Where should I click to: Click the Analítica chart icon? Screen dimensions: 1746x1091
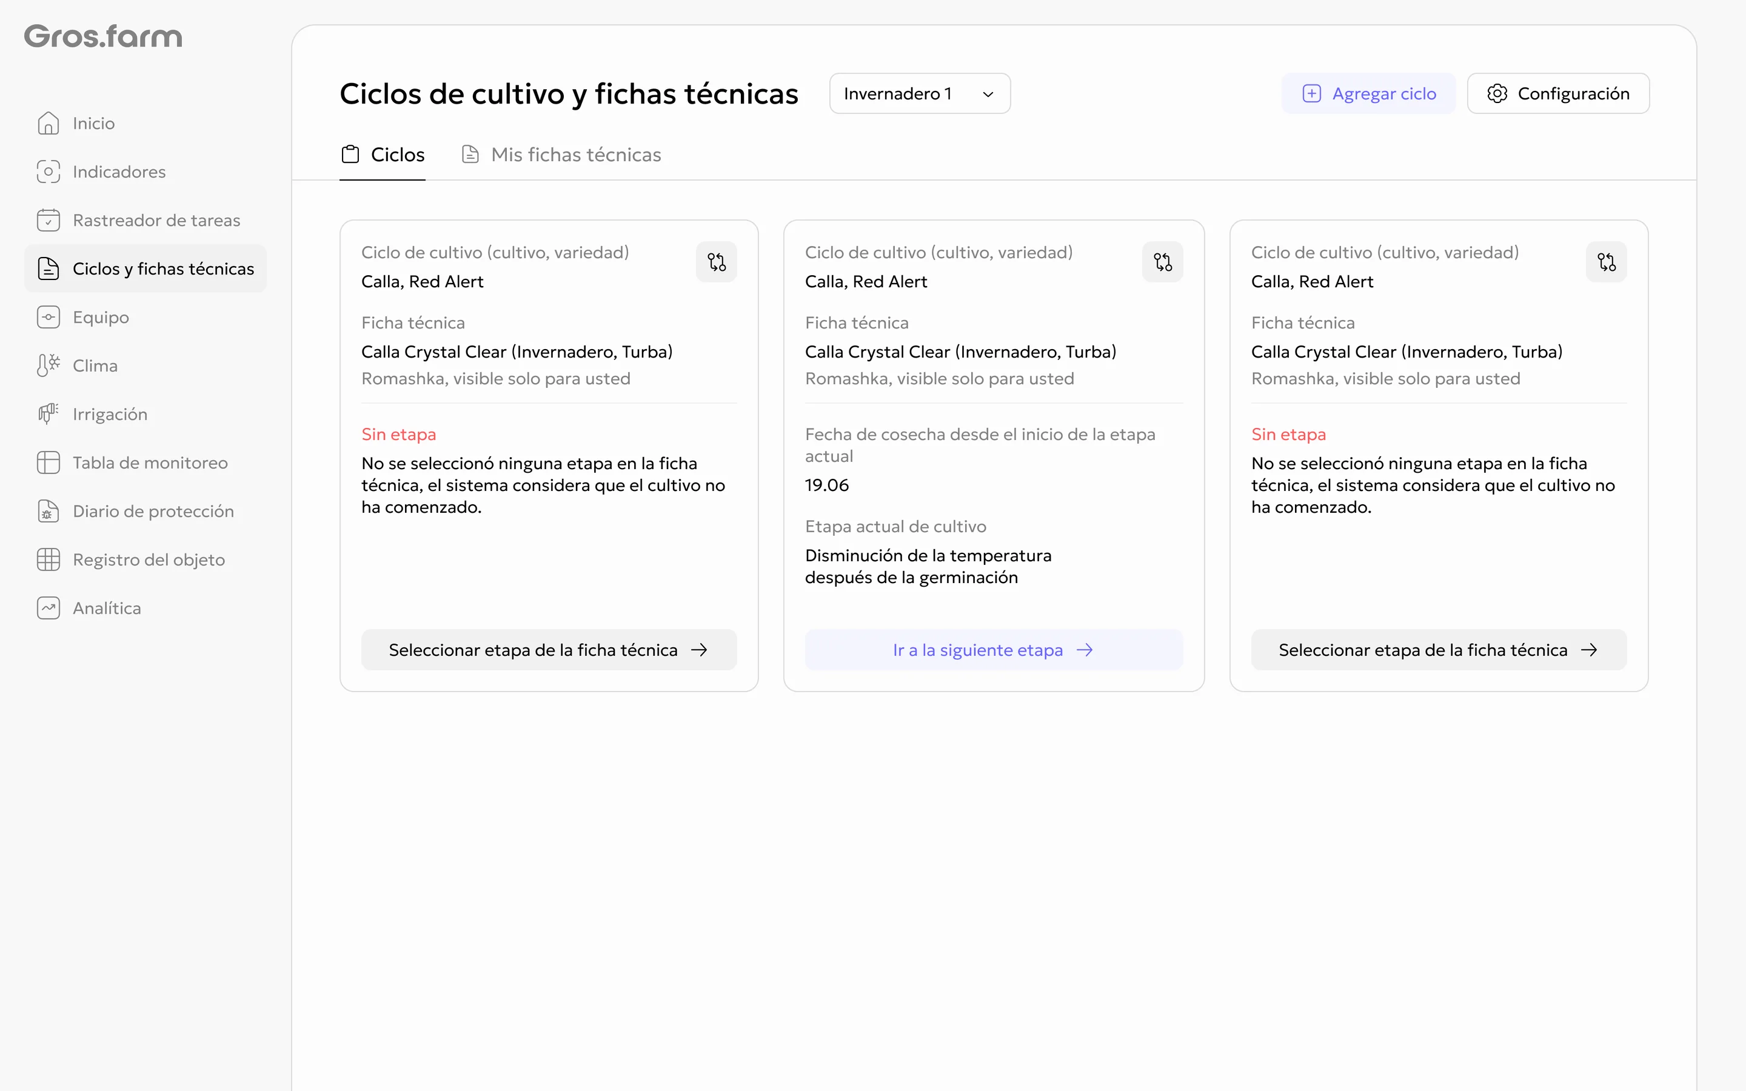(x=48, y=607)
